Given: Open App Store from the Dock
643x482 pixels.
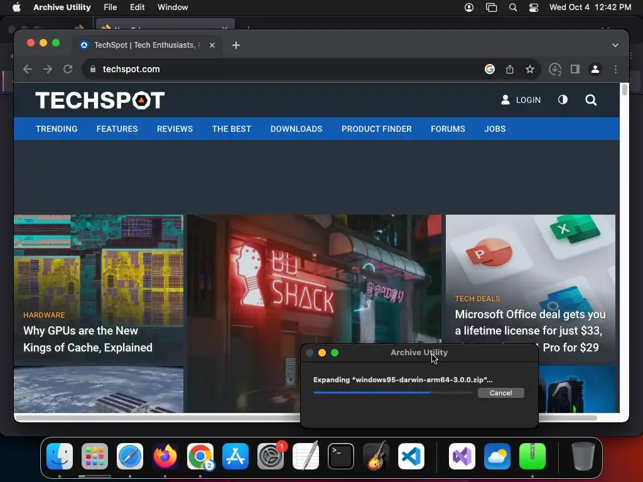Looking at the screenshot, I should click(235, 456).
